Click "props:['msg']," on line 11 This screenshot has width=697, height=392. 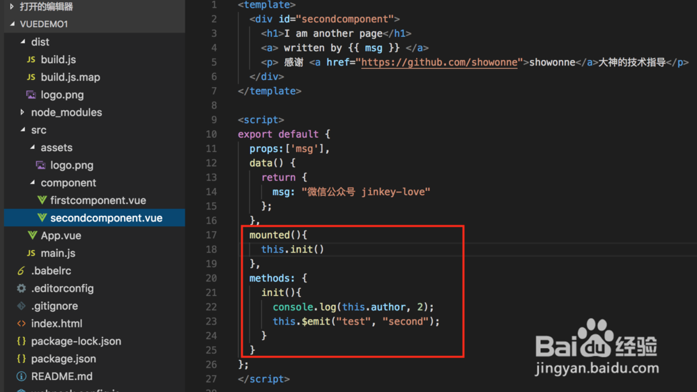coord(290,148)
